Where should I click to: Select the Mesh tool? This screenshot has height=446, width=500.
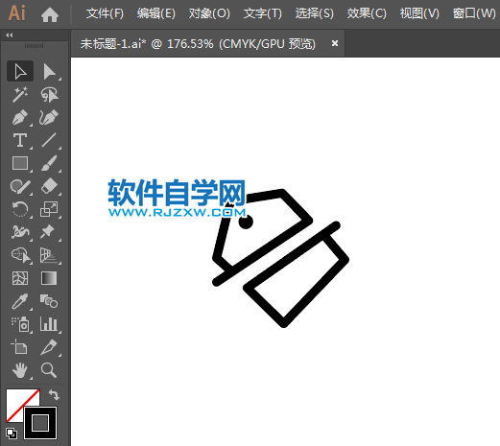[20, 278]
